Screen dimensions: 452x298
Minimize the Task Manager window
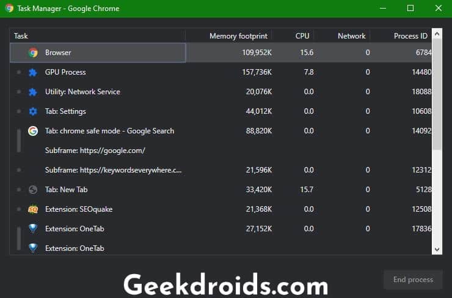pos(383,8)
